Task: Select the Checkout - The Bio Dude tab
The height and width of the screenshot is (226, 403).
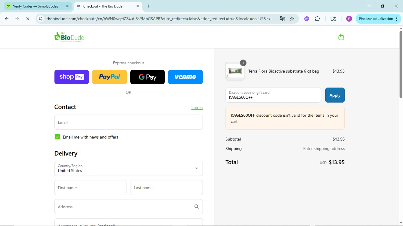Action: coord(108,6)
